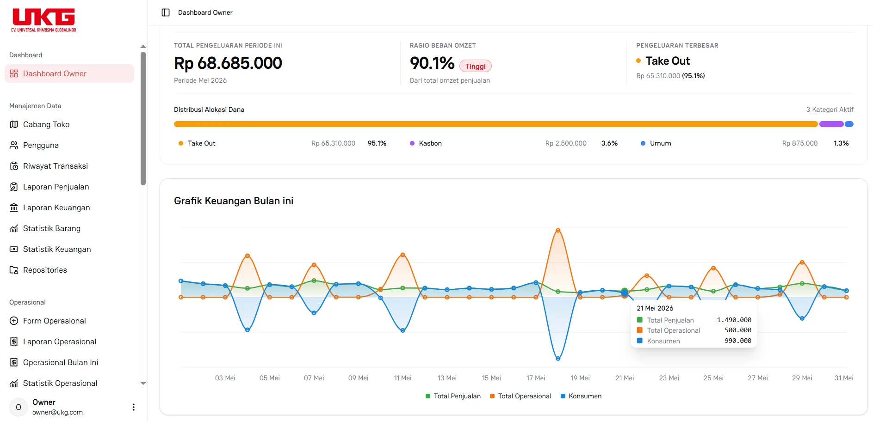Click the UKG company logo
This screenshot has width=873, height=421.
click(x=43, y=20)
